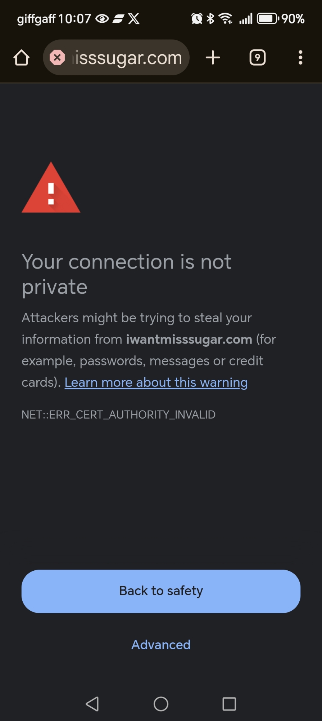Tap the alarm clock status icon
322x721 pixels.
coord(197,18)
